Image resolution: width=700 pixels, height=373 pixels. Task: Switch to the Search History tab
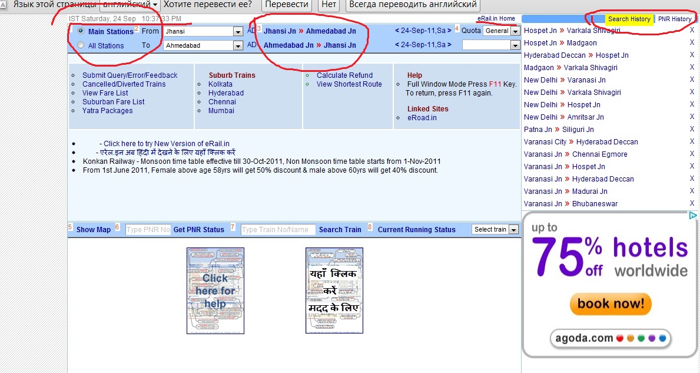click(x=629, y=19)
